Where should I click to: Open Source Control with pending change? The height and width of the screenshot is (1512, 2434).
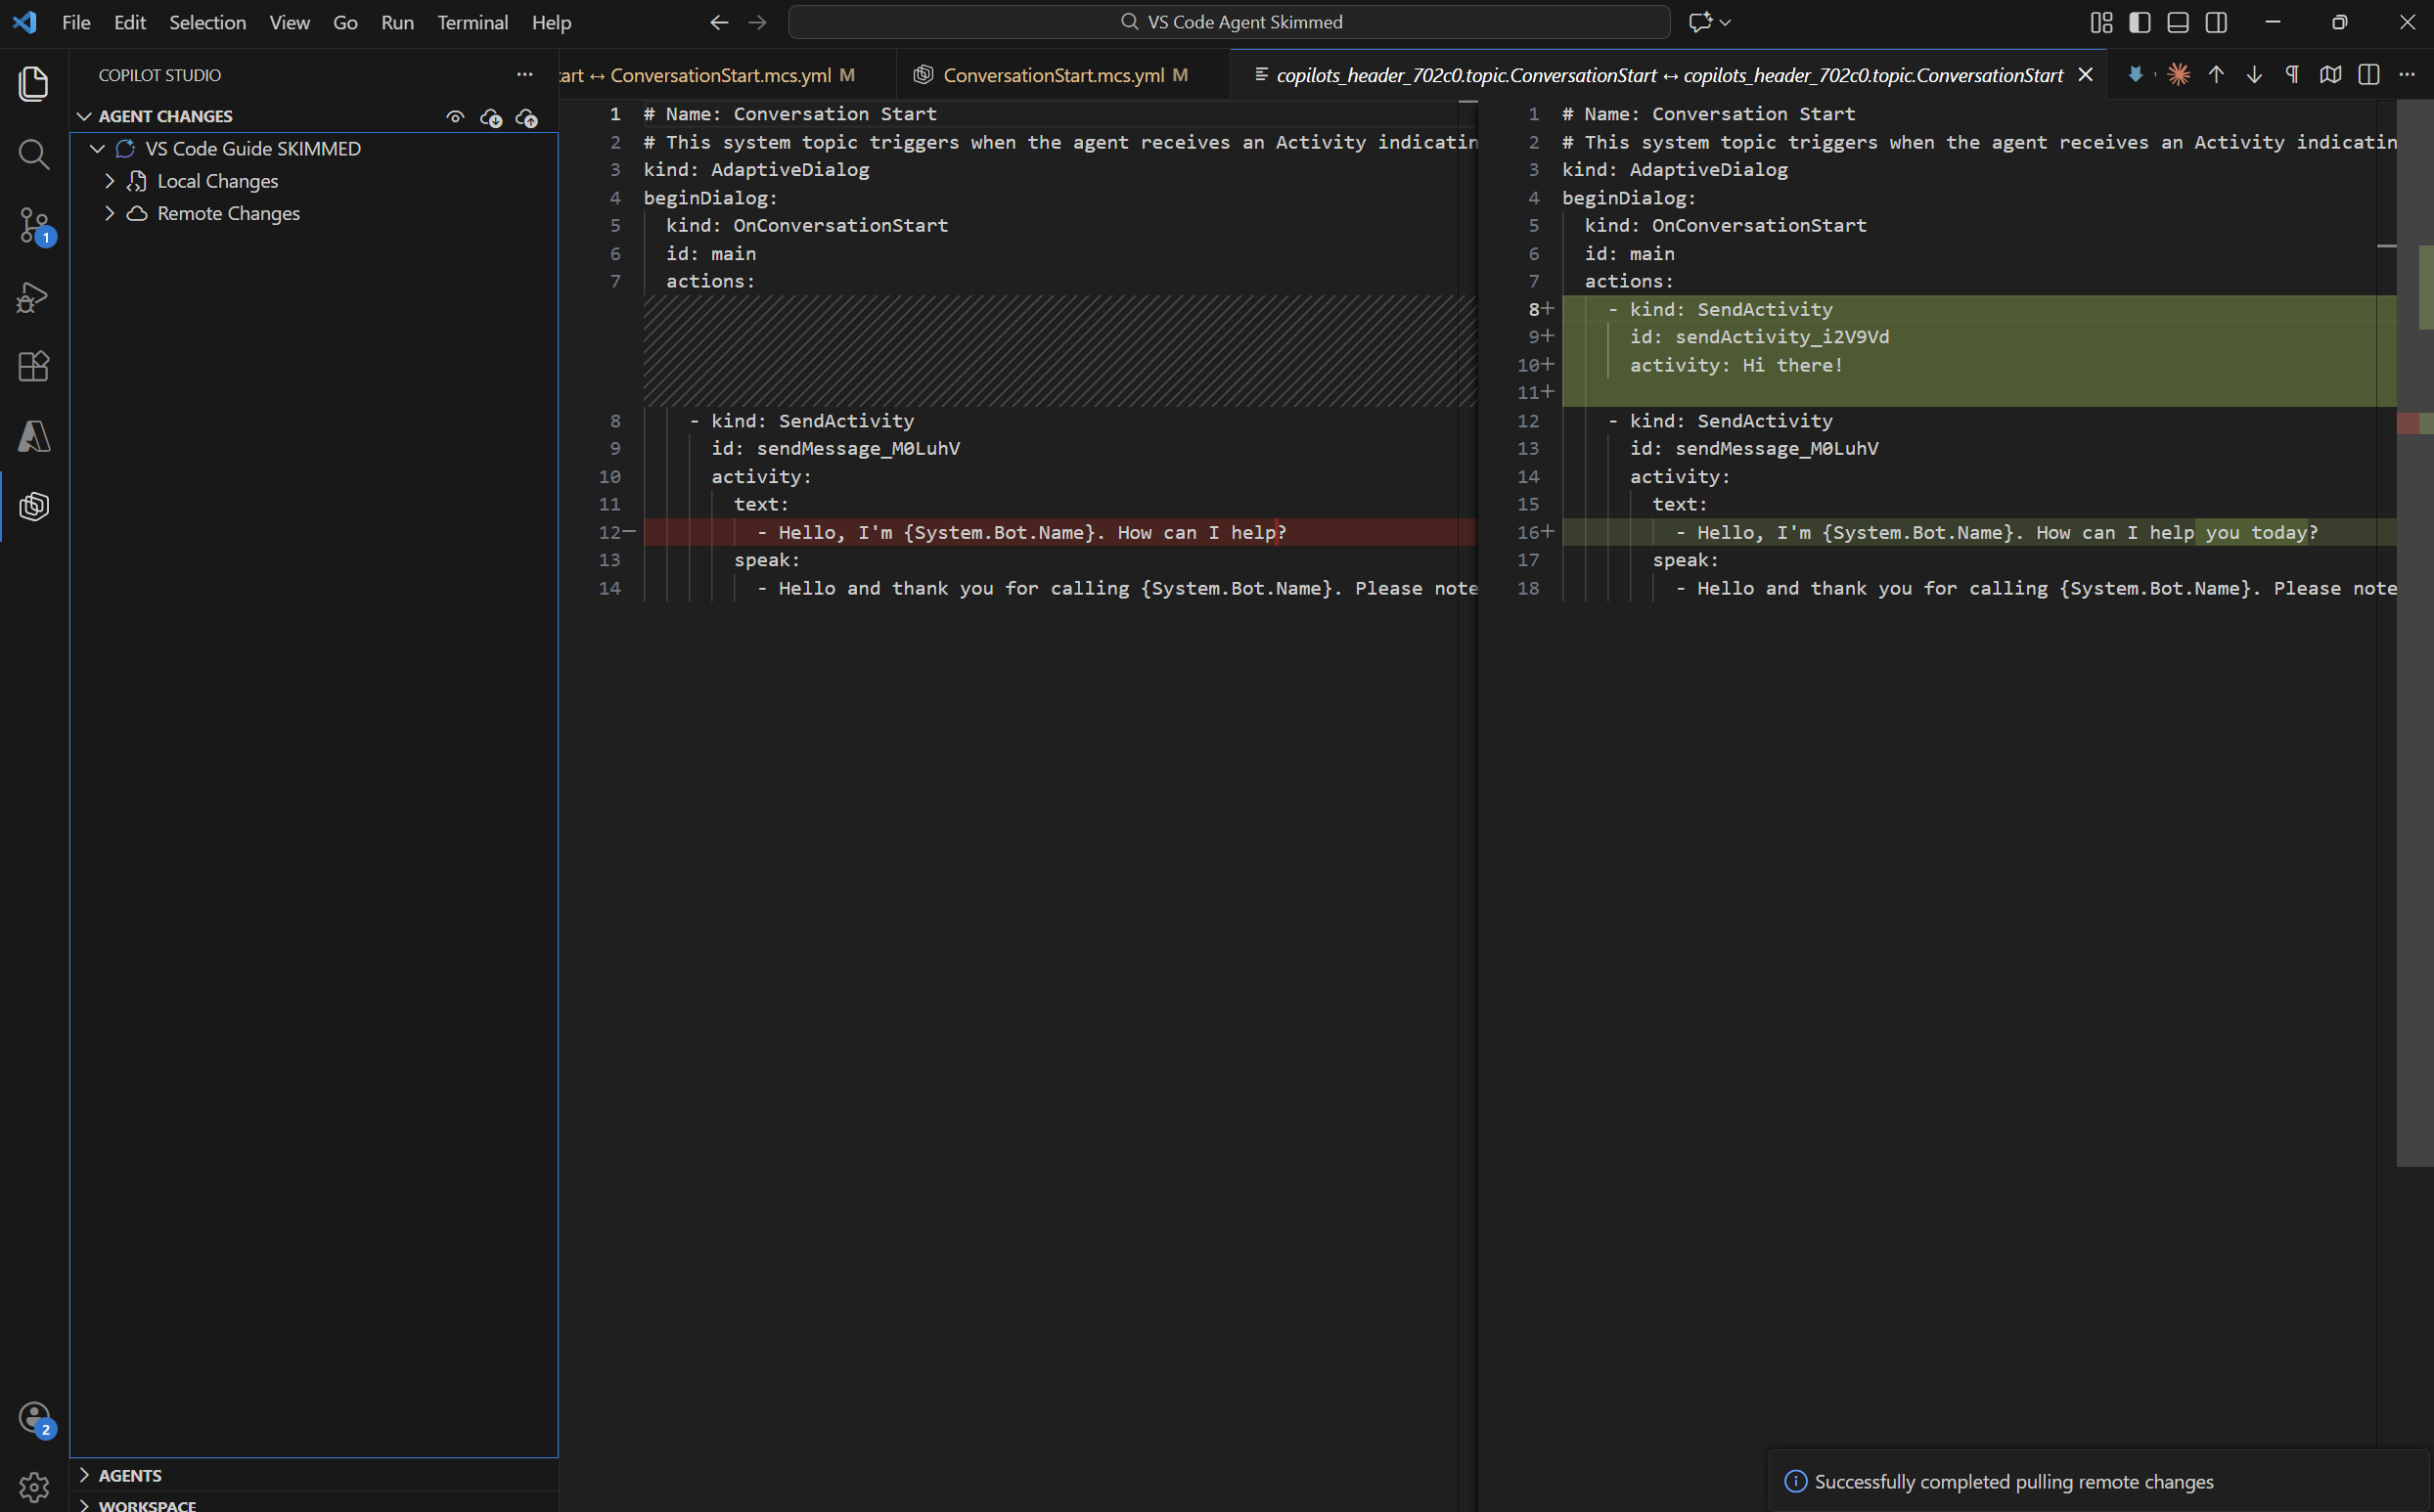coord(33,227)
